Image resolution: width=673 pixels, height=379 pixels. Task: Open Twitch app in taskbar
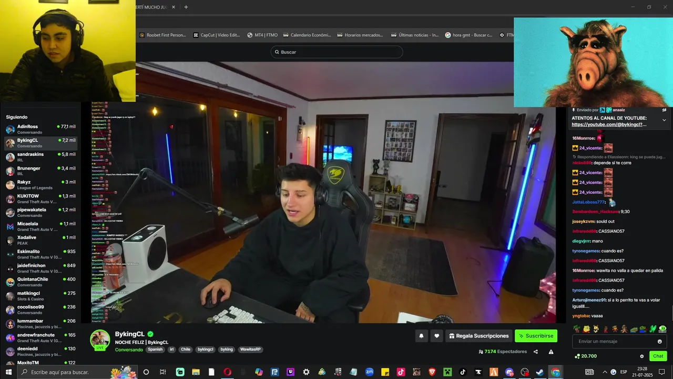291,372
